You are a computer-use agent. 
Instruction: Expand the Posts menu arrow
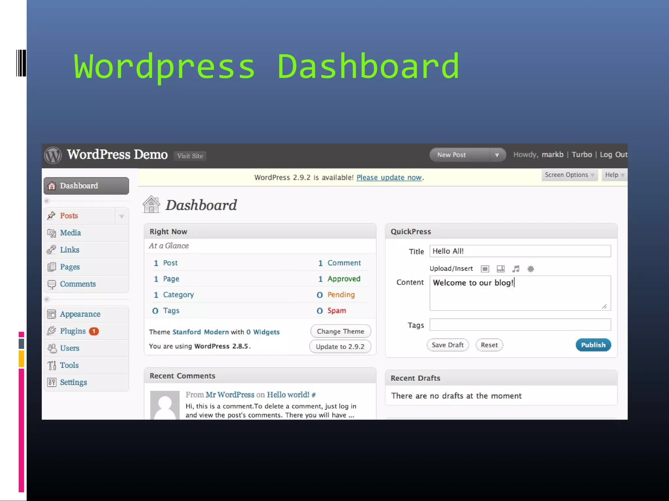pyautogui.click(x=122, y=216)
